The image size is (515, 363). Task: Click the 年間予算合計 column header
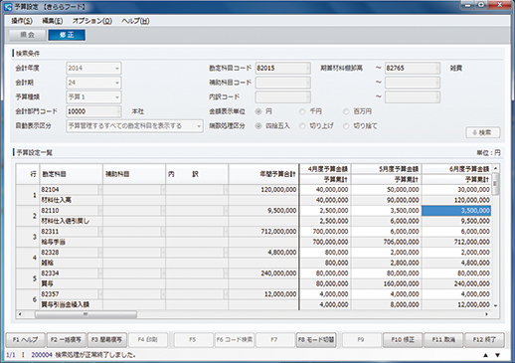(x=263, y=174)
